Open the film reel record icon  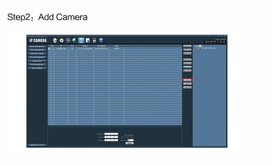click(x=68, y=40)
